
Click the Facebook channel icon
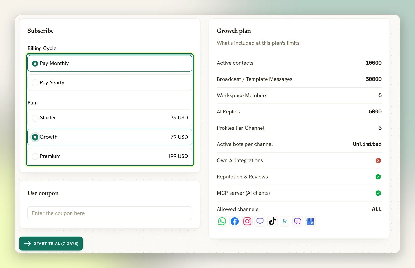[x=235, y=221]
